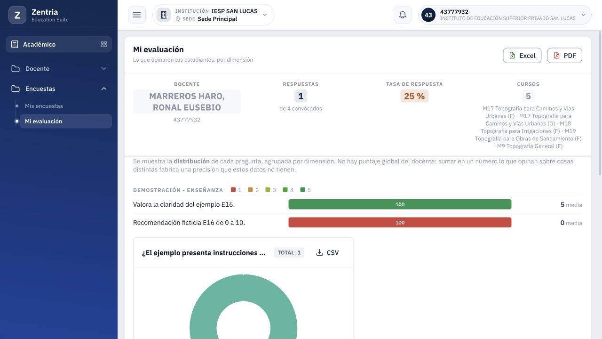Click the PDF file icon
The height and width of the screenshot is (339, 602).
tap(557, 56)
